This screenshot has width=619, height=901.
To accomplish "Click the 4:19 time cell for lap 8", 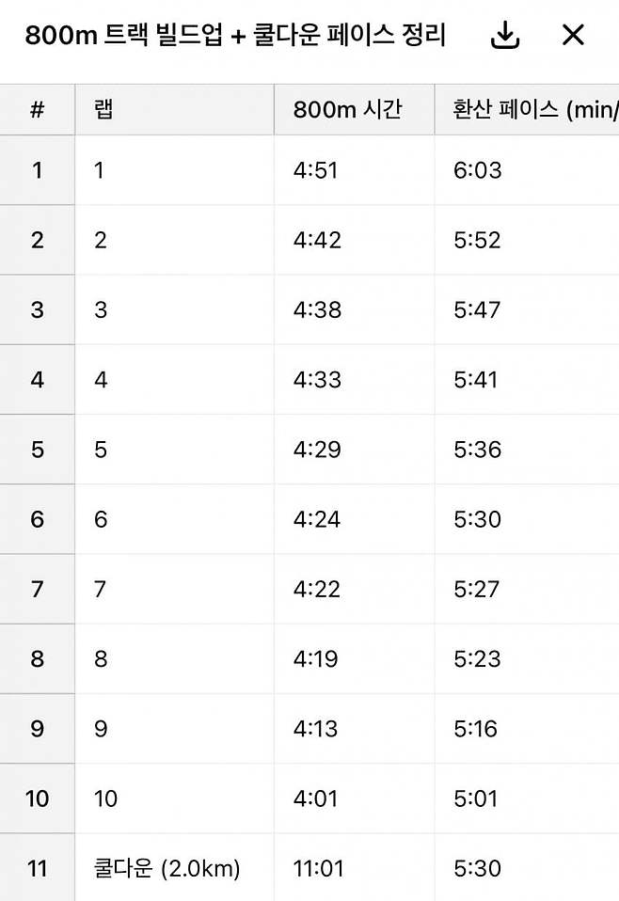I will 354,658.
